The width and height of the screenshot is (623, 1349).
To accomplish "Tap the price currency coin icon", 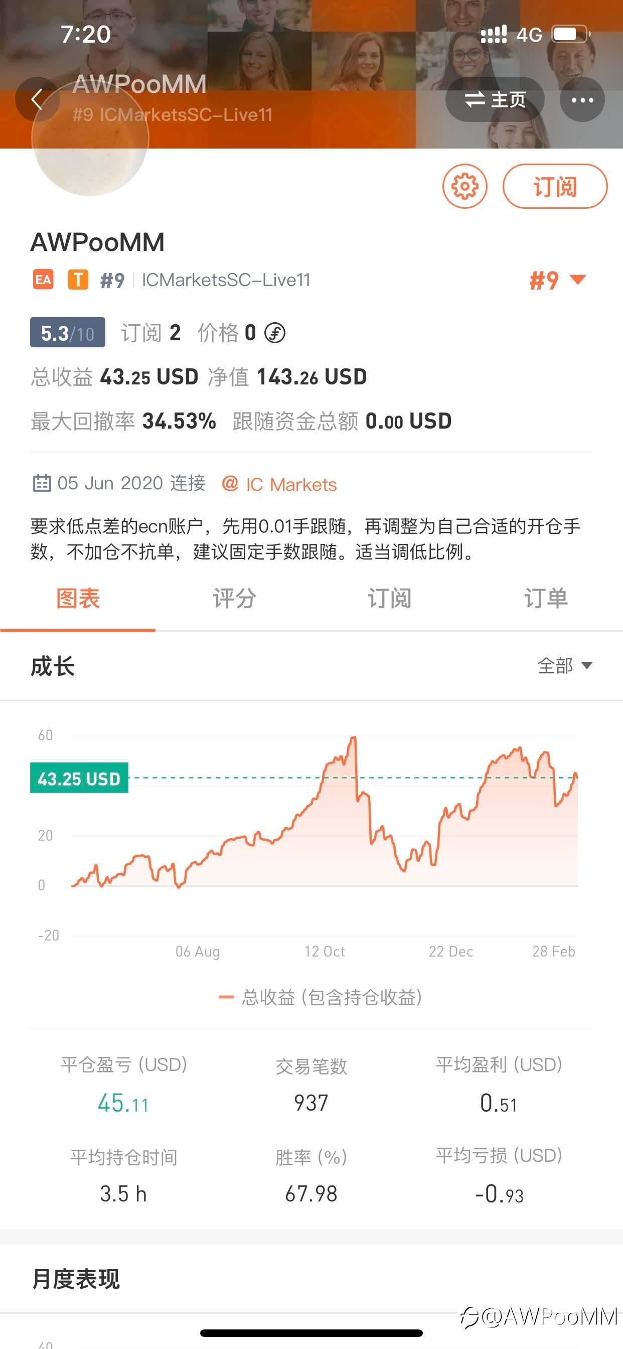I will pos(275,333).
